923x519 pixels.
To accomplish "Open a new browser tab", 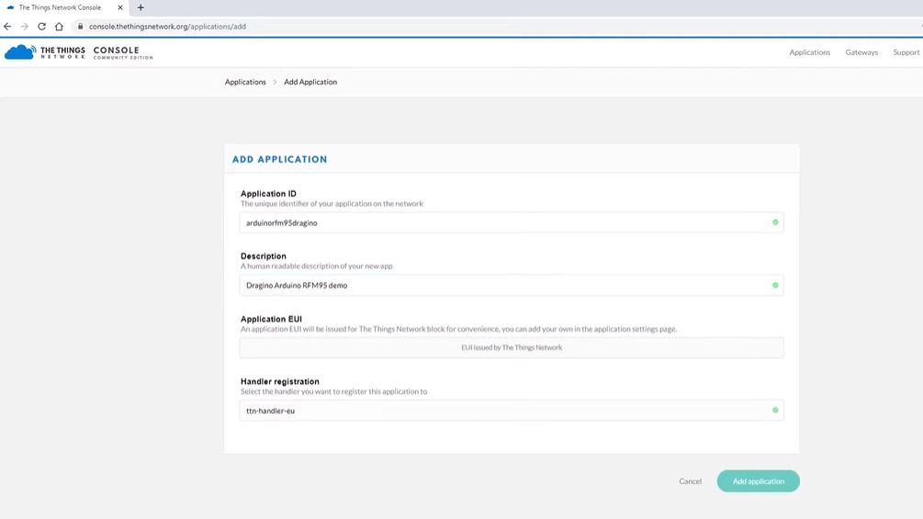I will click(x=141, y=7).
